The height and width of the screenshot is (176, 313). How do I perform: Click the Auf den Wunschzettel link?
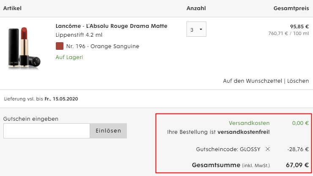[253, 81]
